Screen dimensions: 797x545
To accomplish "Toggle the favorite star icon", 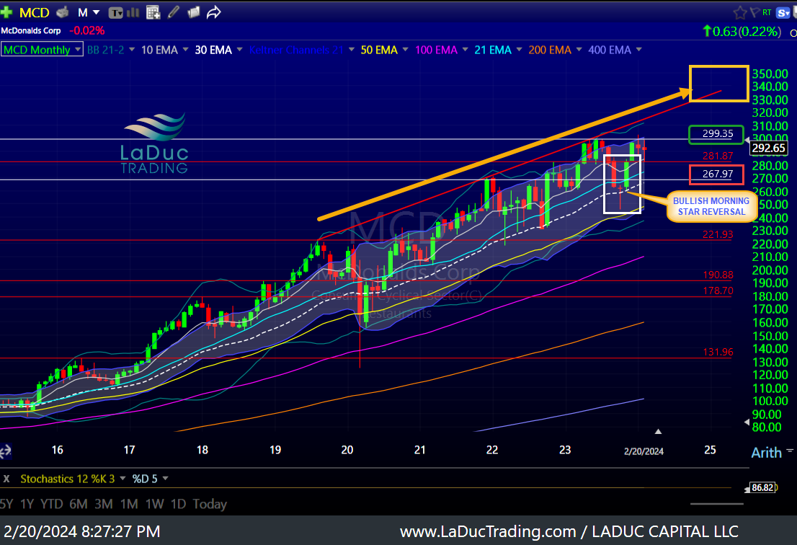I will click(740, 13).
